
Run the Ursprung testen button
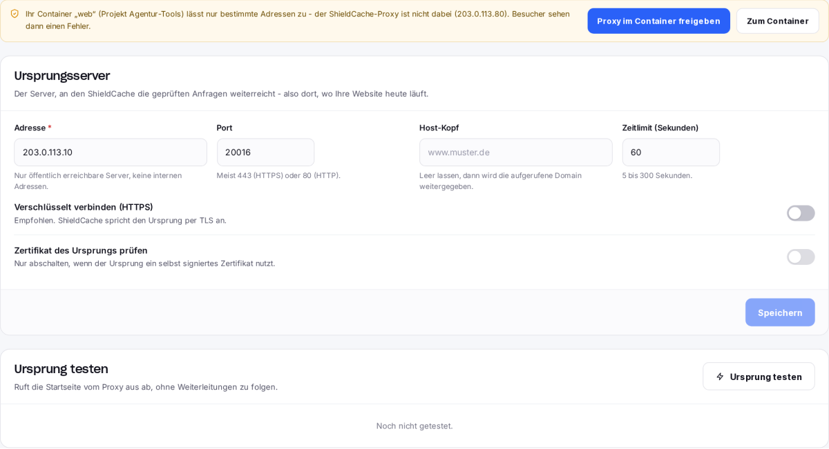click(x=759, y=377)
